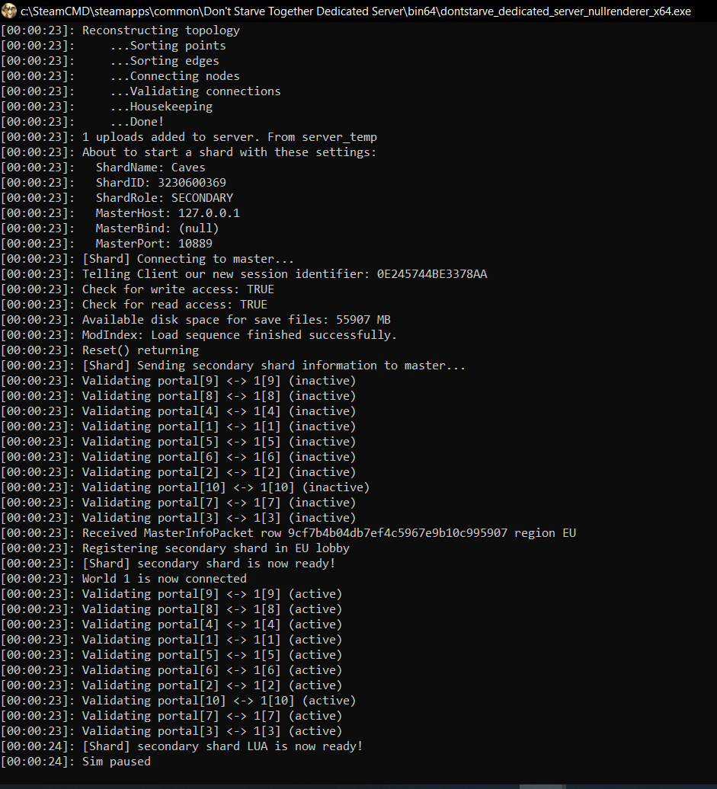
Task: Click the available disk space 55907 MB line
Action: tap(236, 320)
